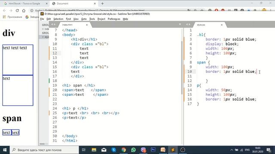The width and height of the screenshot is (275, 154).
Task: Close the Document tab in Chrome
Action: click(95, 3)
